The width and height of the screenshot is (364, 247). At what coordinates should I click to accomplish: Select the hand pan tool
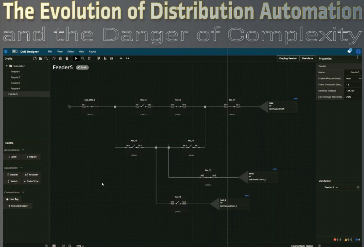pos(89,59)
